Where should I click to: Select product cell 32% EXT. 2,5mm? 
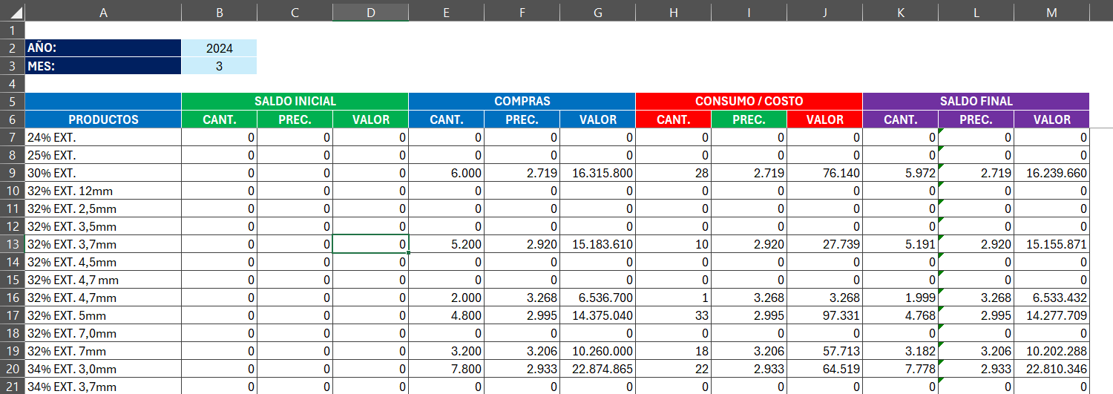pos(103,209)
